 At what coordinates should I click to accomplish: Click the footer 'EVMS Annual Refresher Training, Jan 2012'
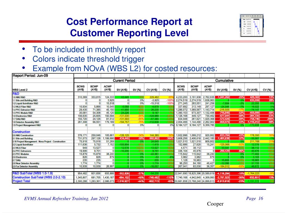point(66,199)
